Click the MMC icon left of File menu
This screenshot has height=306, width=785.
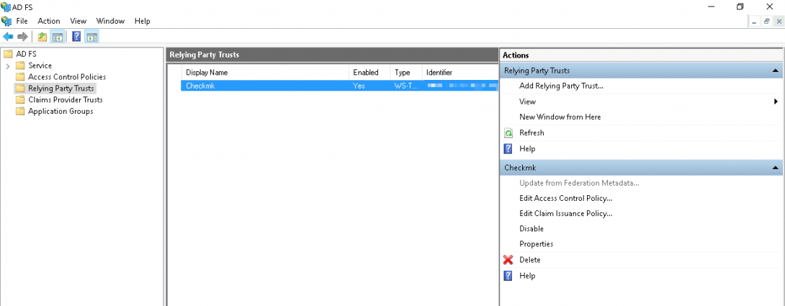pyautogui.click(x=6, y=21)
